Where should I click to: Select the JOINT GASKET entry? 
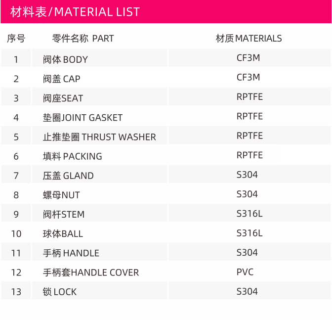[x=83, y=118]
